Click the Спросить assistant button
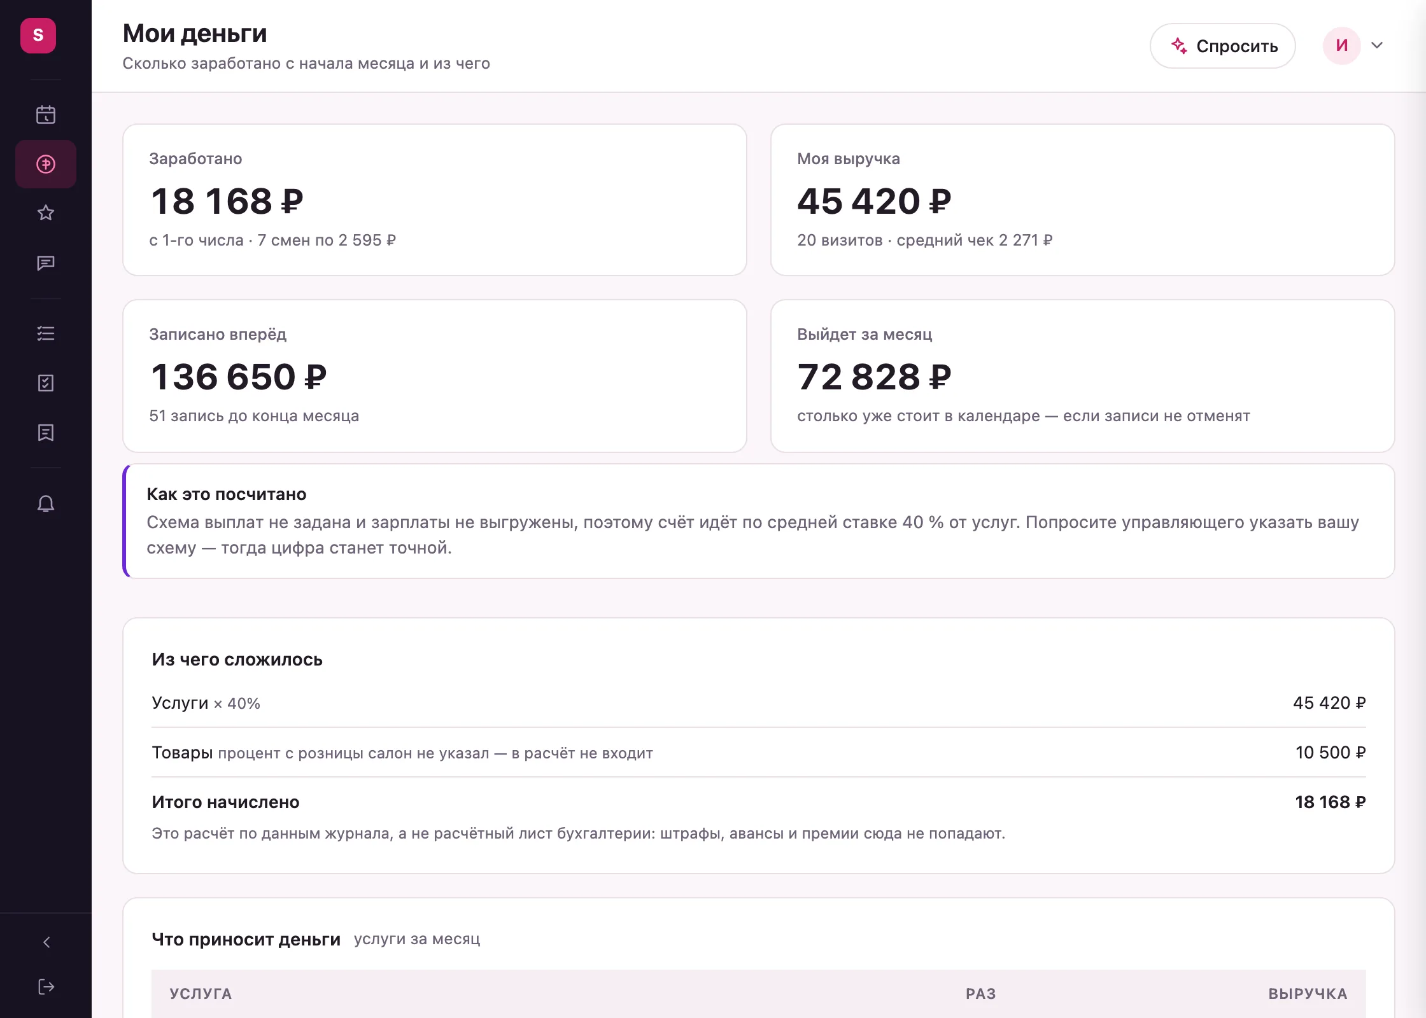1426x1018 pixels. [1222, 46]
